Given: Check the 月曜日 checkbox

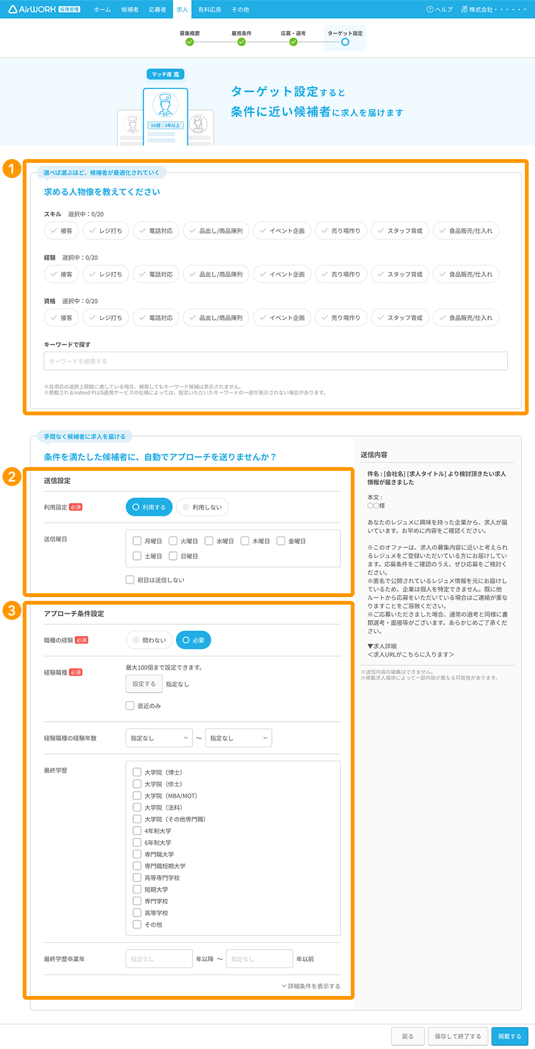Looking at the screenshot, I should click(x=137, y=541).
